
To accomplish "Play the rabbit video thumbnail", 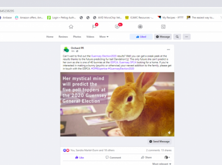I will click(x=117, y=104).
